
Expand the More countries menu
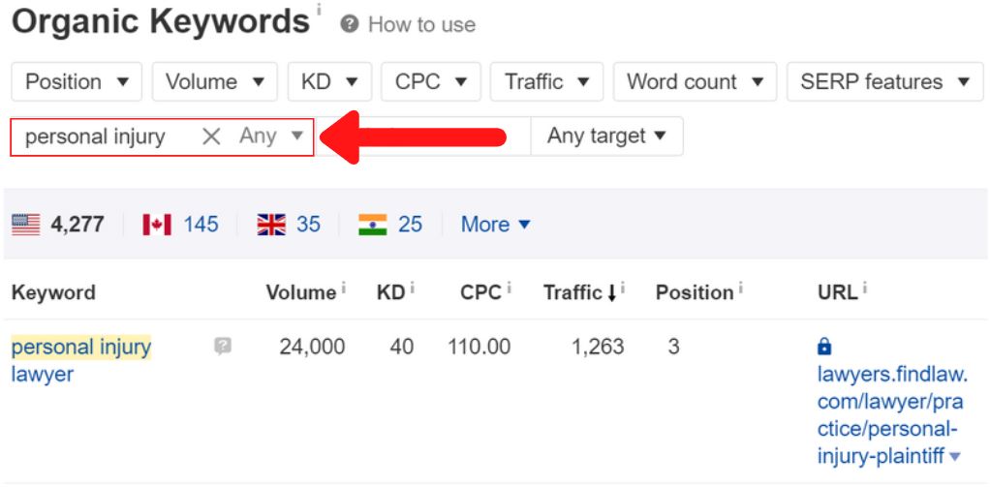496,225
